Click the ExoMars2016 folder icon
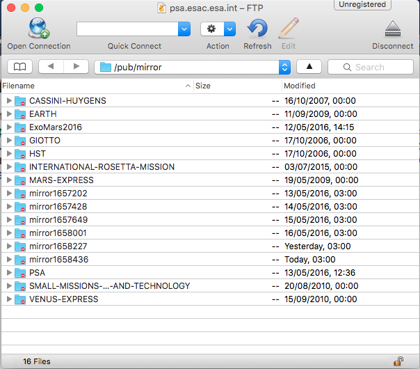This screenshot has height=369, width=420. [20, 127]
